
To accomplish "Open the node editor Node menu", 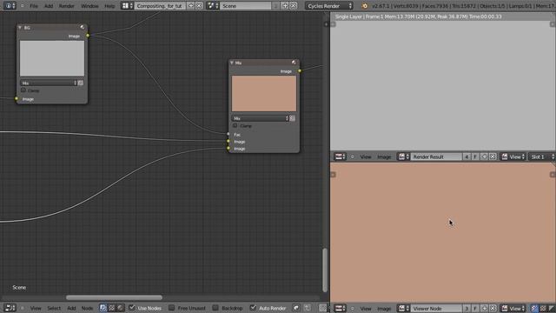I will tap(87, 309).
